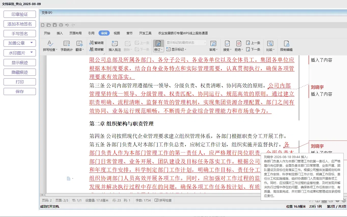Click the 修订 track changes icon
The height and width of the screenshot is (217, 347).
pyautogui.click(x=158, y=43)
